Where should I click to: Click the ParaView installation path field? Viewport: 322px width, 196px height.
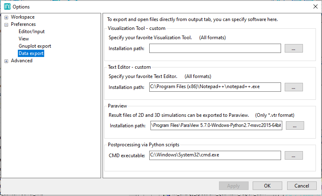click(x=216, y=126)
